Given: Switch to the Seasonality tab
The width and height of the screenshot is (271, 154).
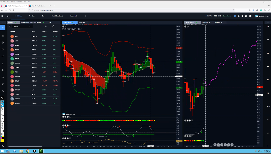Looking at the screenshot, I should pyautogui.click(x=74, y=16).
